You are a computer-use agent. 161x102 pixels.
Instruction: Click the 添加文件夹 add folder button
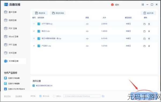point(58,13)
